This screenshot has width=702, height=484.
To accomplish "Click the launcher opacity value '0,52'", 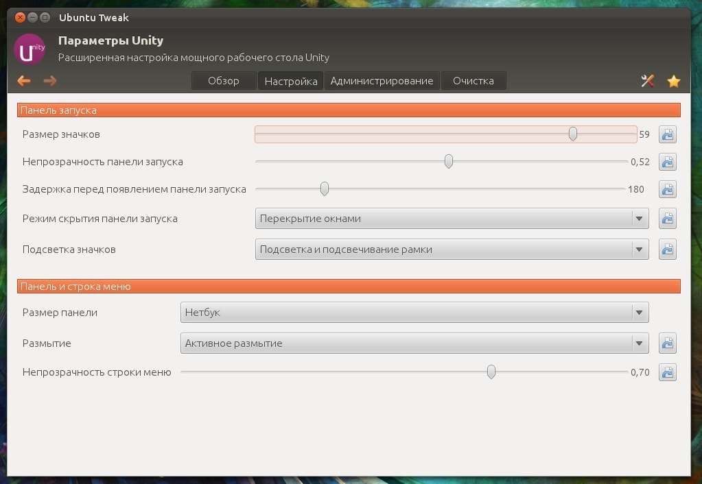I will (640, 162).
